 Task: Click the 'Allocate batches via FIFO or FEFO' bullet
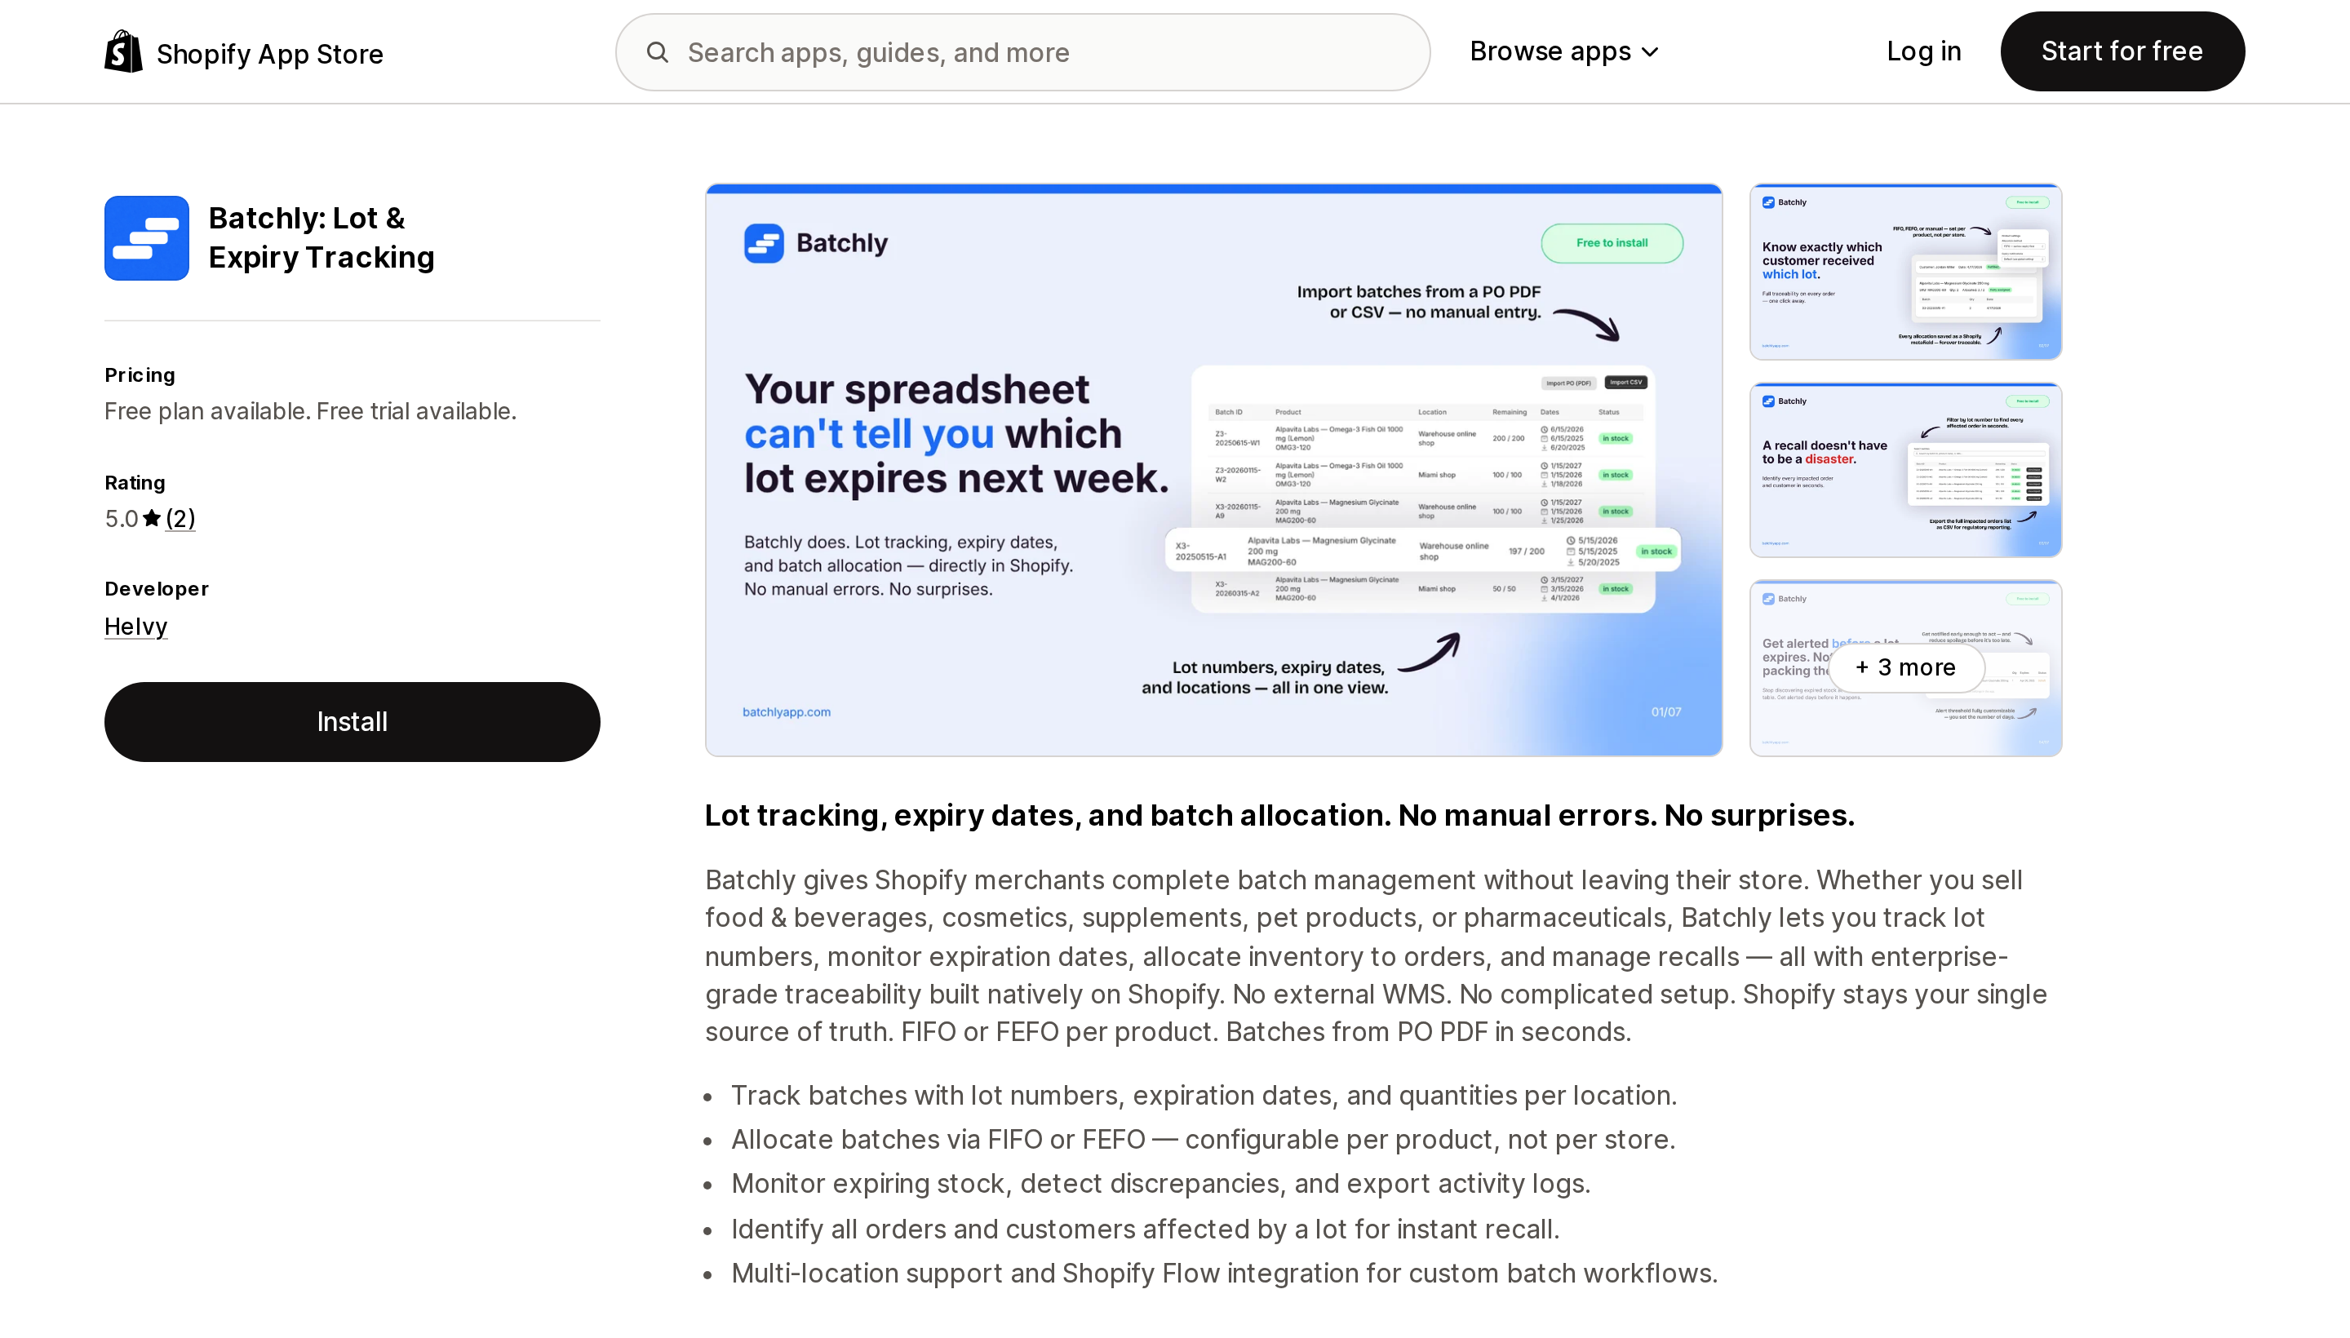(1203, 1140)
